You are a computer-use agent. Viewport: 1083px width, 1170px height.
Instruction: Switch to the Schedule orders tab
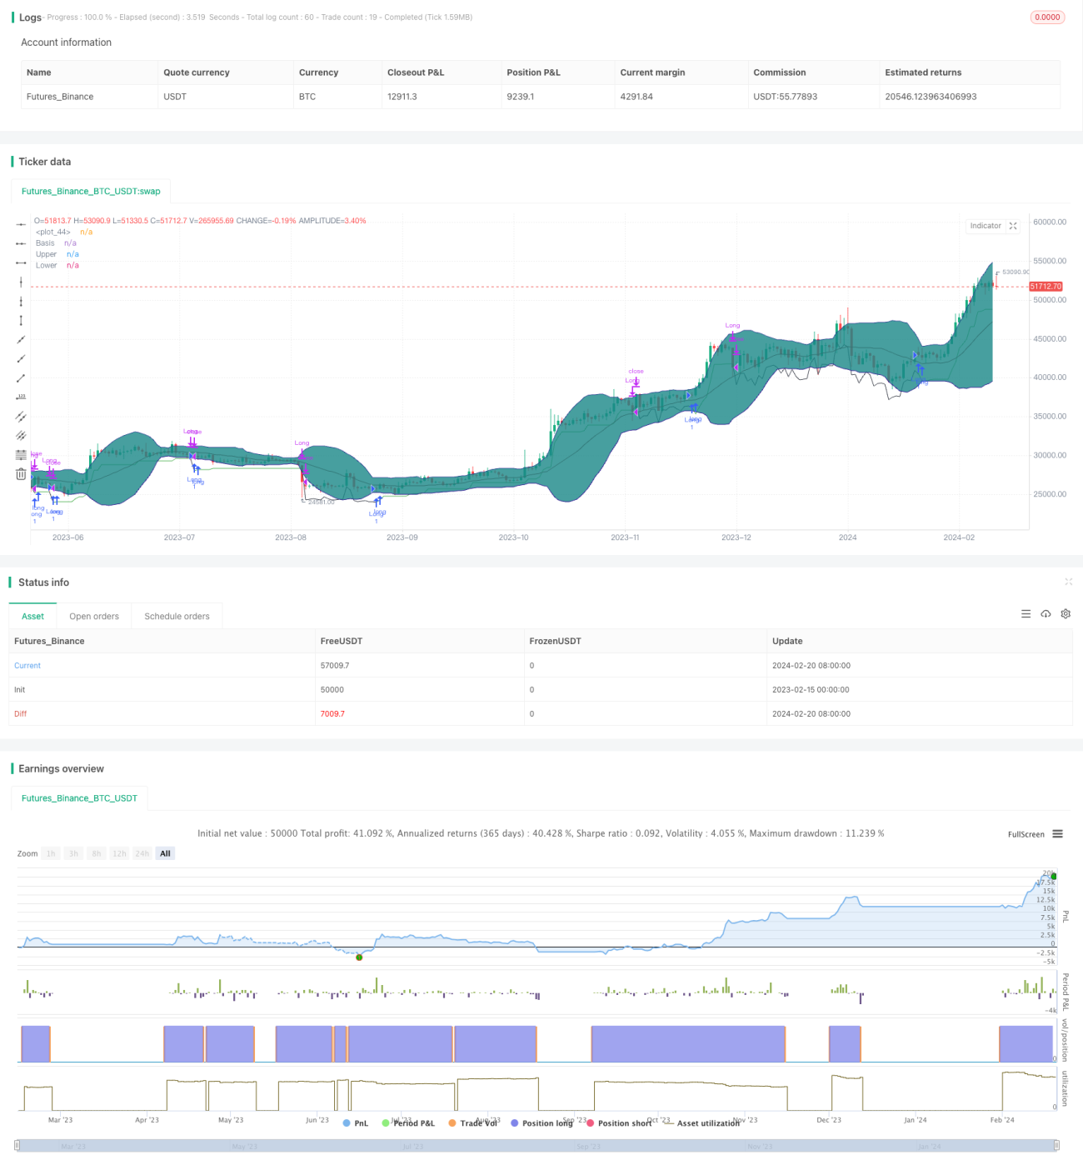tap(177, 617)
